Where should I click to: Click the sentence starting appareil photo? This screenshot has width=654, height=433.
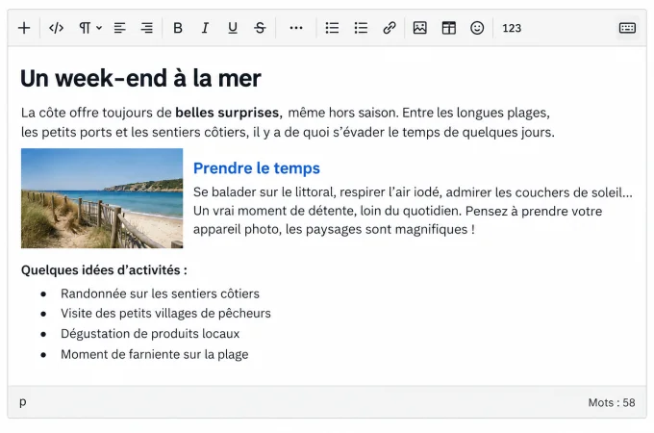[x=334, y=229]
